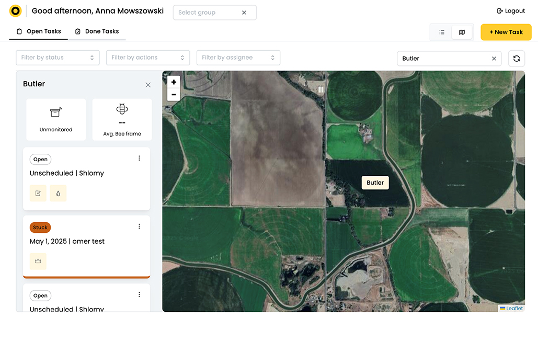This screenshot has height=340, width=538.
Task: Zoom out on the map
Action: click(x=174, y=95)
